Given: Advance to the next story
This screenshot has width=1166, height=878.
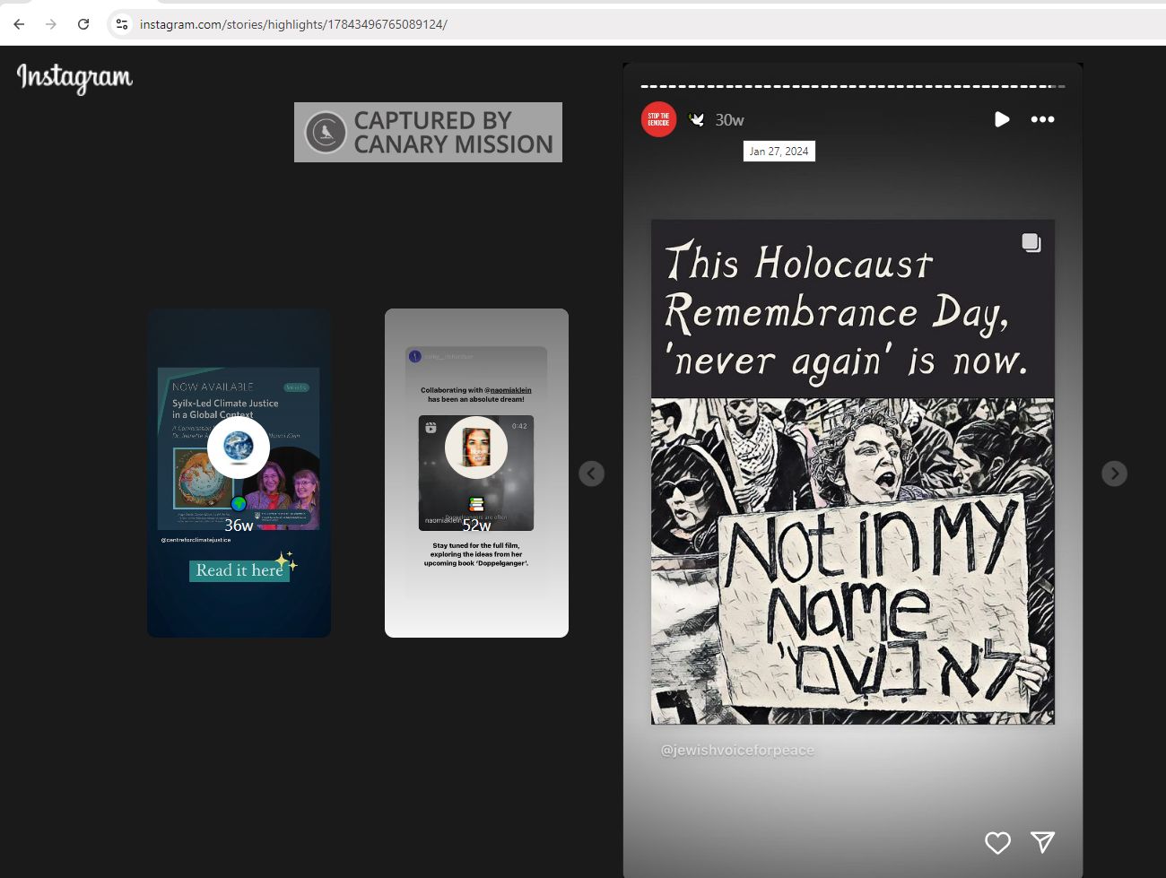Looking at the screenshot, I should pyautogui.click(x=1114, y=474).
